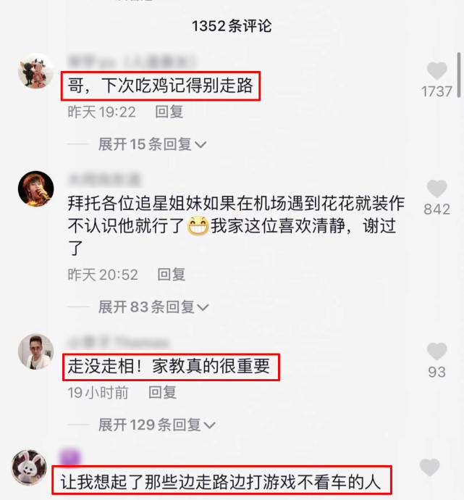The width and height of the screenshot is (464, 500).
Task: Open the singer avatar of second commenter
Action: (35, 189)
